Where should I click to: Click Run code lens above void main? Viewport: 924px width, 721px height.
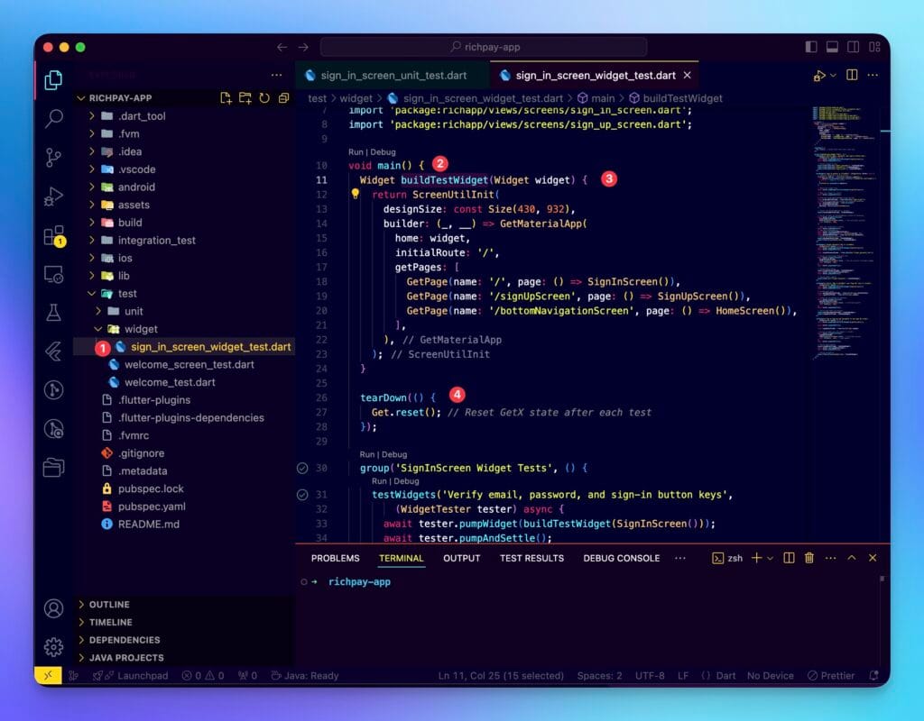pos(356,151)
